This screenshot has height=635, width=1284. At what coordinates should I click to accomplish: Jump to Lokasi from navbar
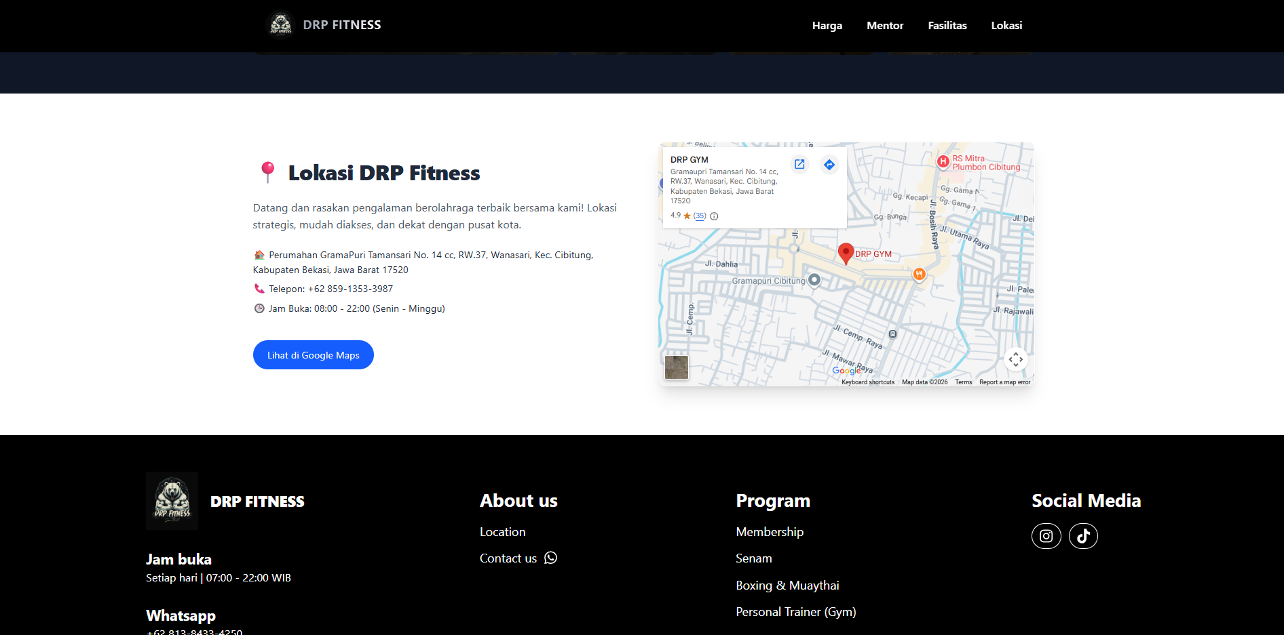(1006, 26)
